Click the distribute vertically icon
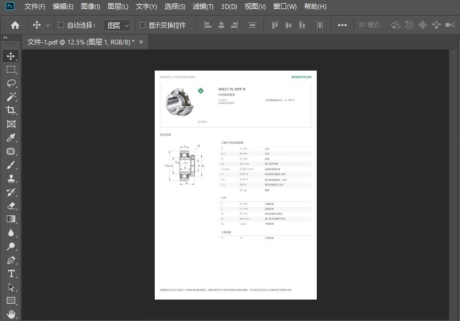460x321 pixels. 252,25
